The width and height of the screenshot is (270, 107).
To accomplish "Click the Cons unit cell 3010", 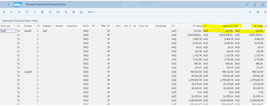I will pos(8,31).
